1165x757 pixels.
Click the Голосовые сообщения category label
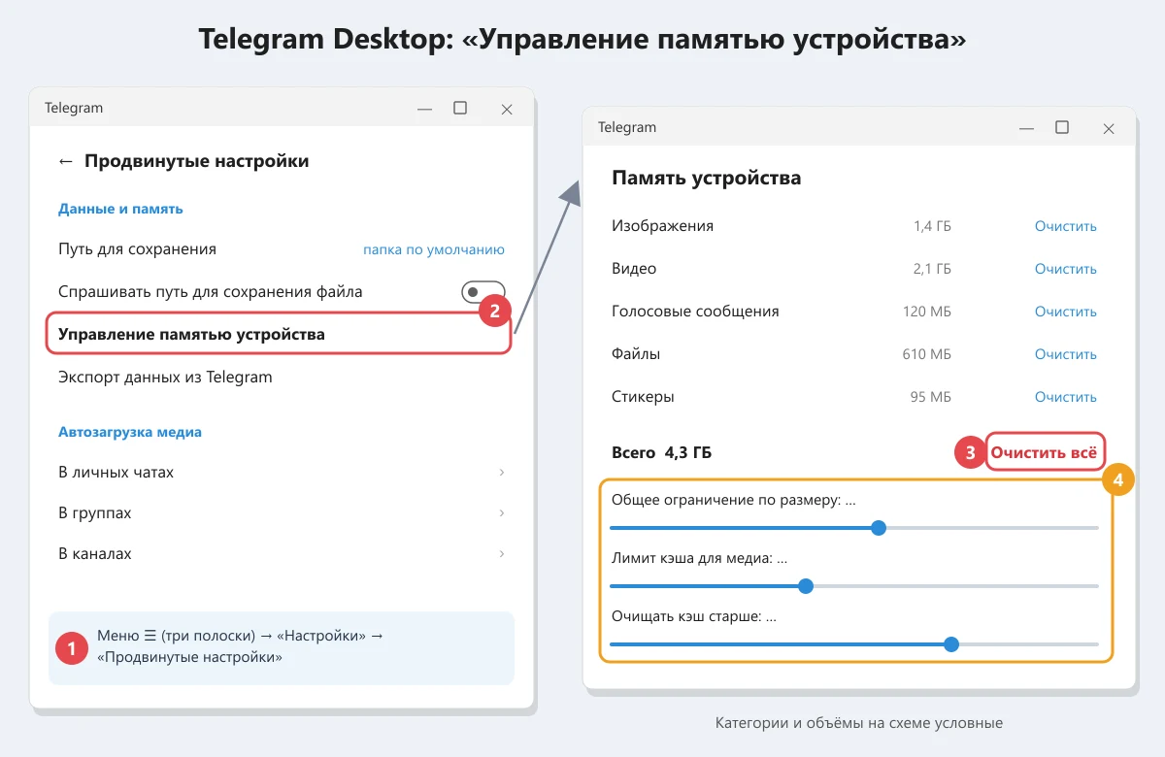point(695,312)
